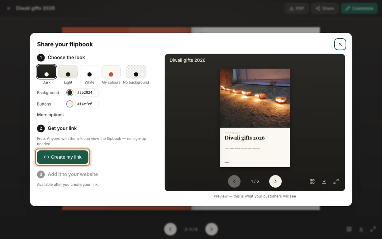Choose the No background theme
Screen dimensions: 382x239
136,72
